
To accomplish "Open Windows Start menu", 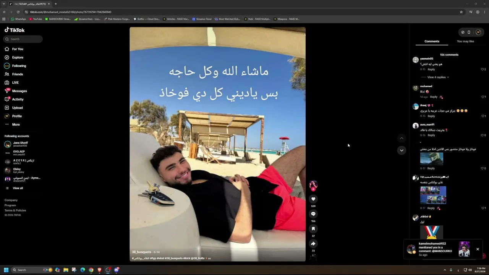I will coord(6,270).
